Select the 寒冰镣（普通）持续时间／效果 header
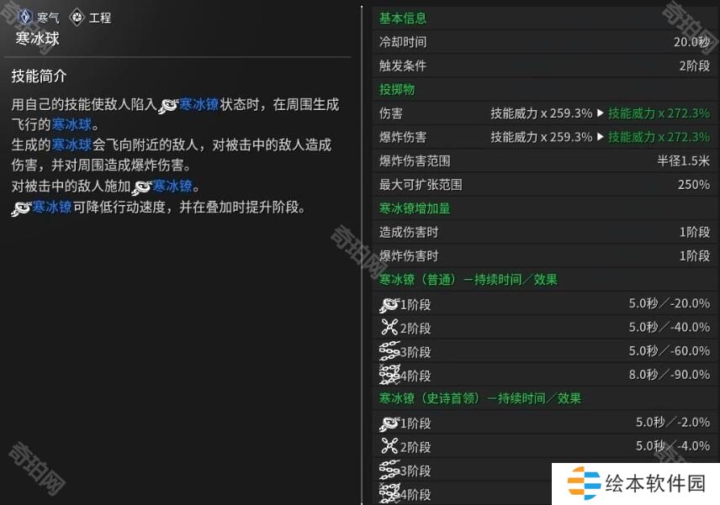Image resolution: width=720 pixels, height=505 pixels. click(468, 280)
